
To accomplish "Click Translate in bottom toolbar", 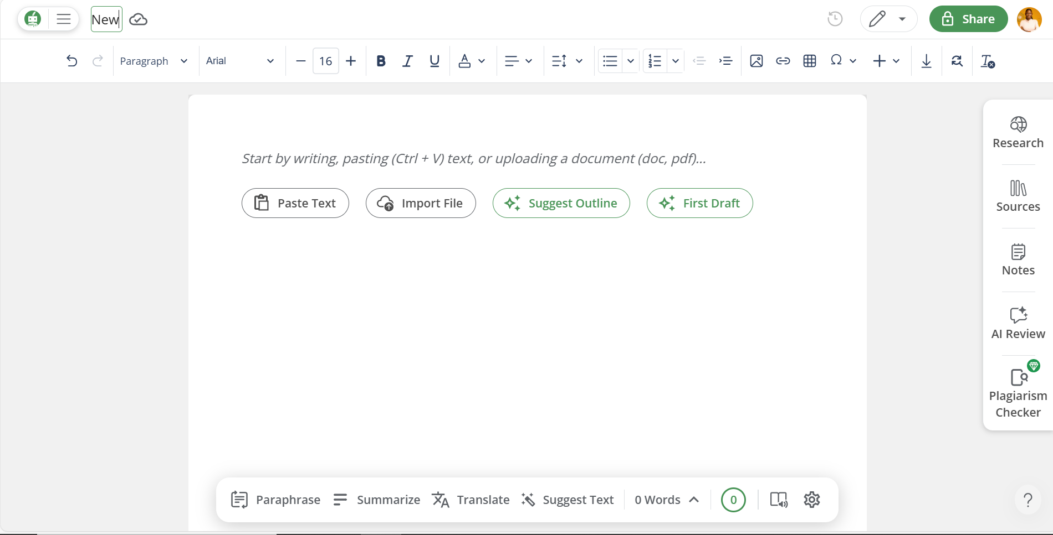I will tap(471, 500).
